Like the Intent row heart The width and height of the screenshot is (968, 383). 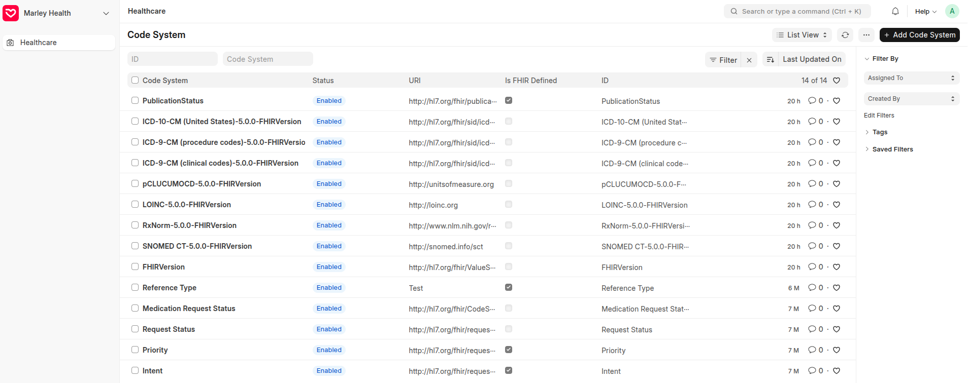click(x=837, y=371)
